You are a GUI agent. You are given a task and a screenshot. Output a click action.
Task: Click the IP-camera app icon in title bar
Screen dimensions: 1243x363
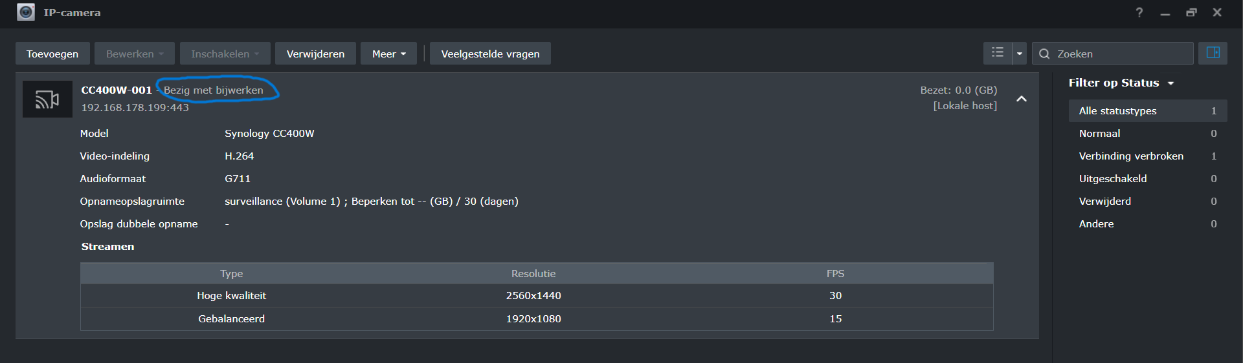pos(26,12)
